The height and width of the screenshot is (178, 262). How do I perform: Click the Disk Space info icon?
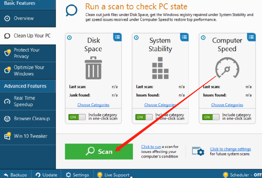69,38
